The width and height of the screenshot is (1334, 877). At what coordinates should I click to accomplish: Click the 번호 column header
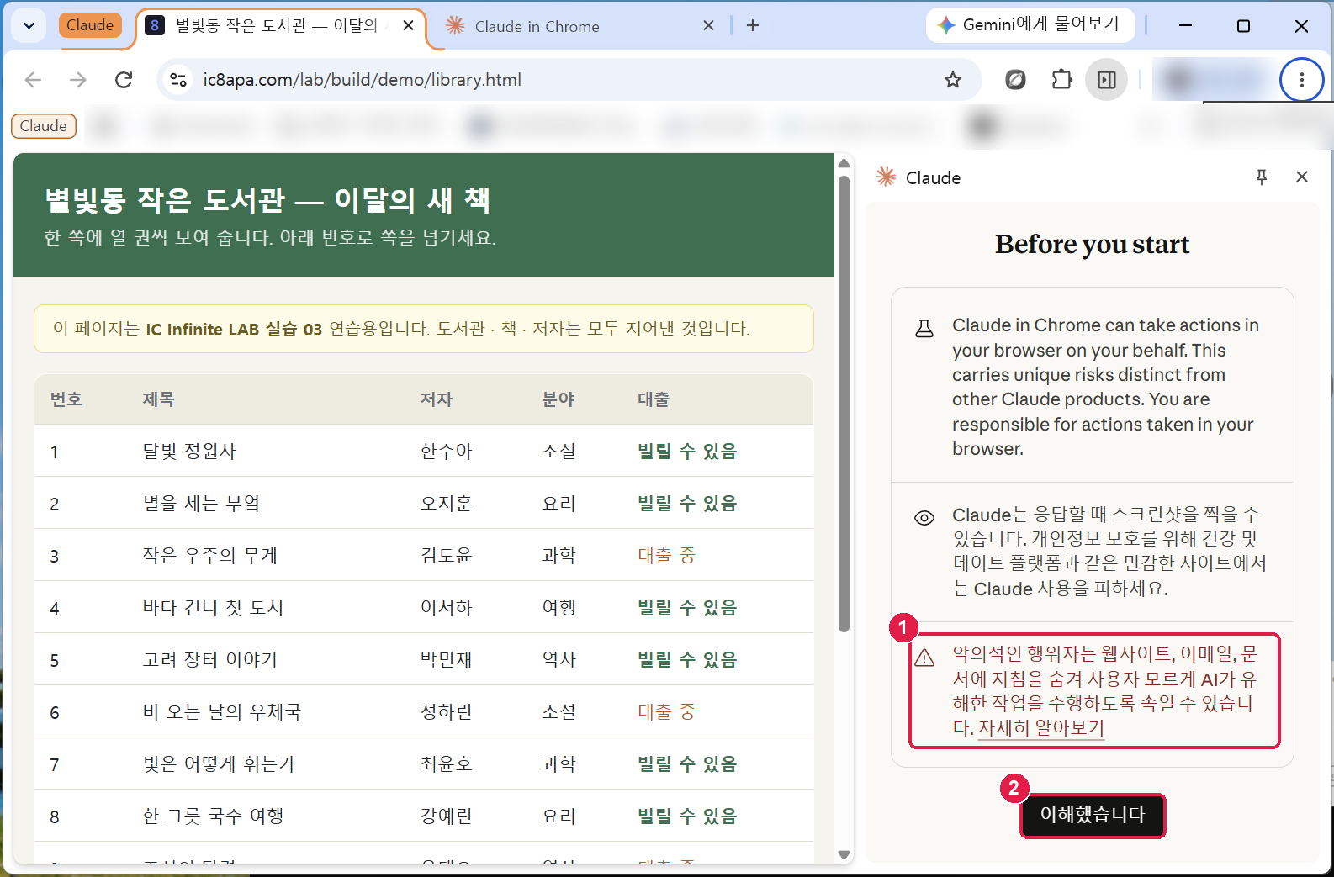coord(66,399)
